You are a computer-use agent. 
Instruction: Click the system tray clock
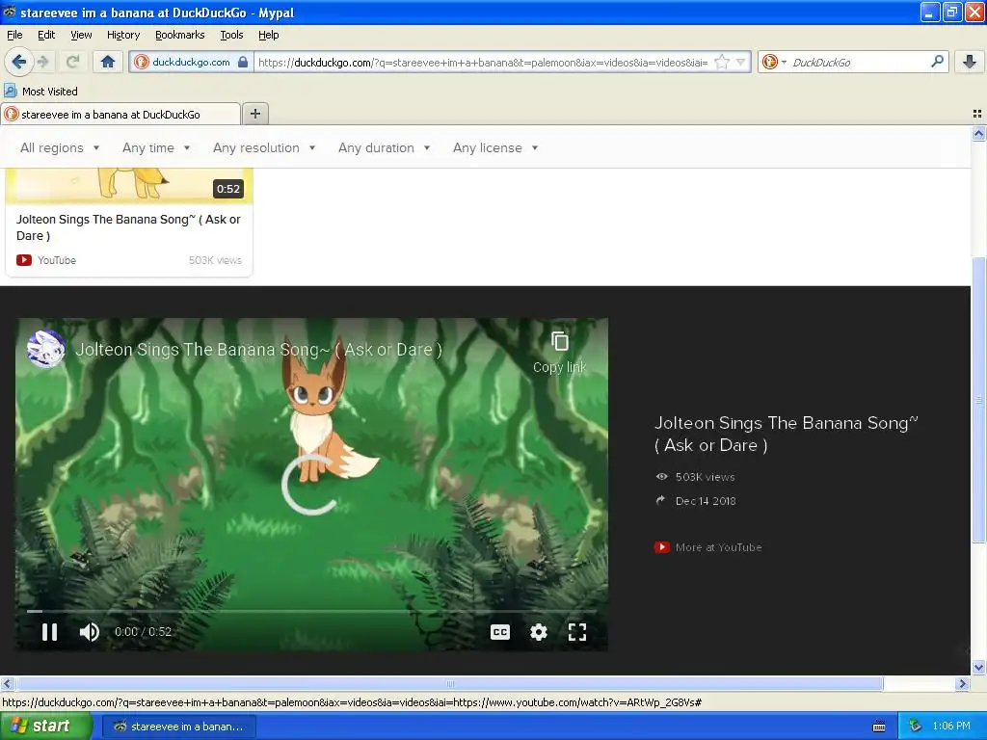[x=951, y=726]
